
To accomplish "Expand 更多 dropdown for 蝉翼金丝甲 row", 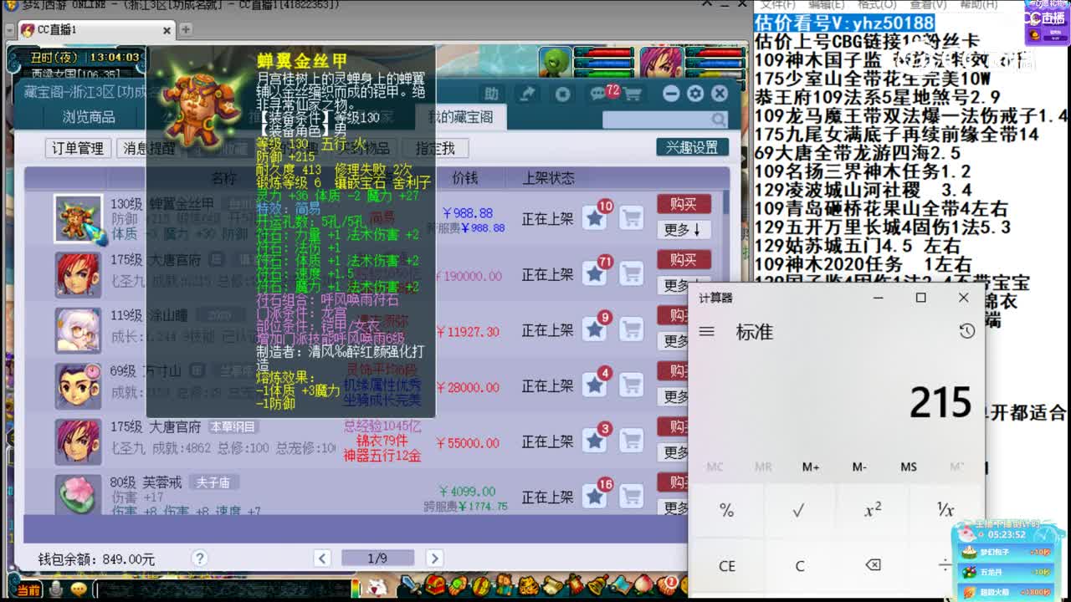I will [684, 229].
